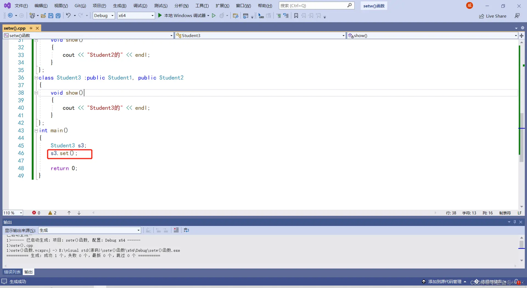Click the editor settings gear icon
Image resolution: width=527 pixels, height=288 pixels.
pyautogui.click(x=523, y=28)
